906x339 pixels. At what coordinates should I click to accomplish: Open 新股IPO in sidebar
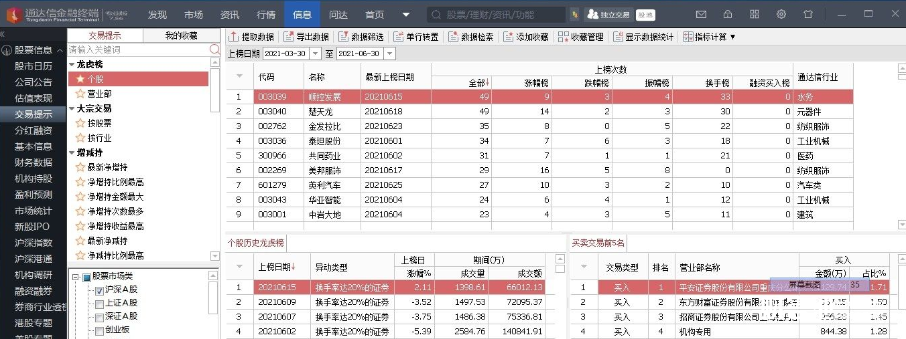click(x=34, y=227)
